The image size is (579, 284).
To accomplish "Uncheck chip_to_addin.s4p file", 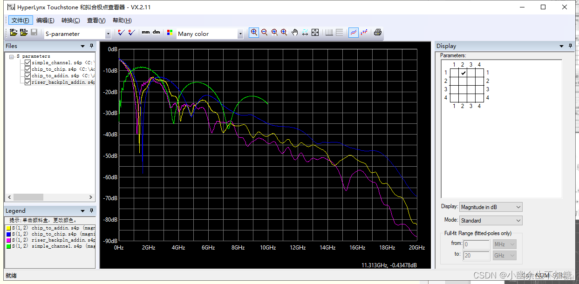I will click(x=28, y=75).
